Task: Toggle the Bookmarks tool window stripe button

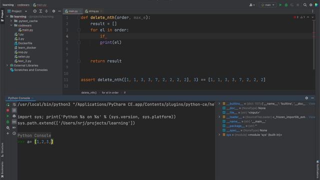Action: (2, 169)
